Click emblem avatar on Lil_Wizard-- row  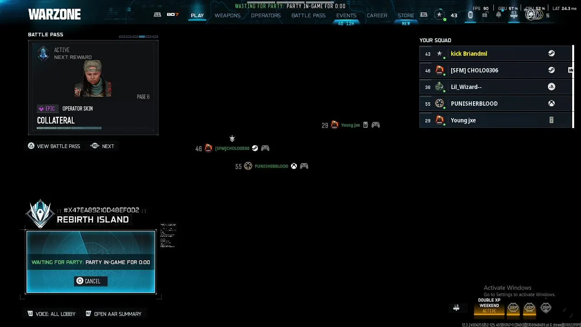439,87
